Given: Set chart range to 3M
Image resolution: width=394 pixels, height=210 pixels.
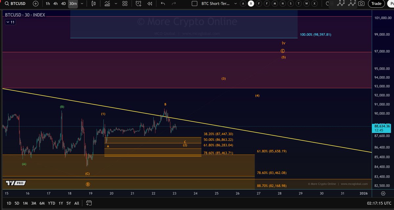Looking at the screenshot, I should tap(33, 203).
